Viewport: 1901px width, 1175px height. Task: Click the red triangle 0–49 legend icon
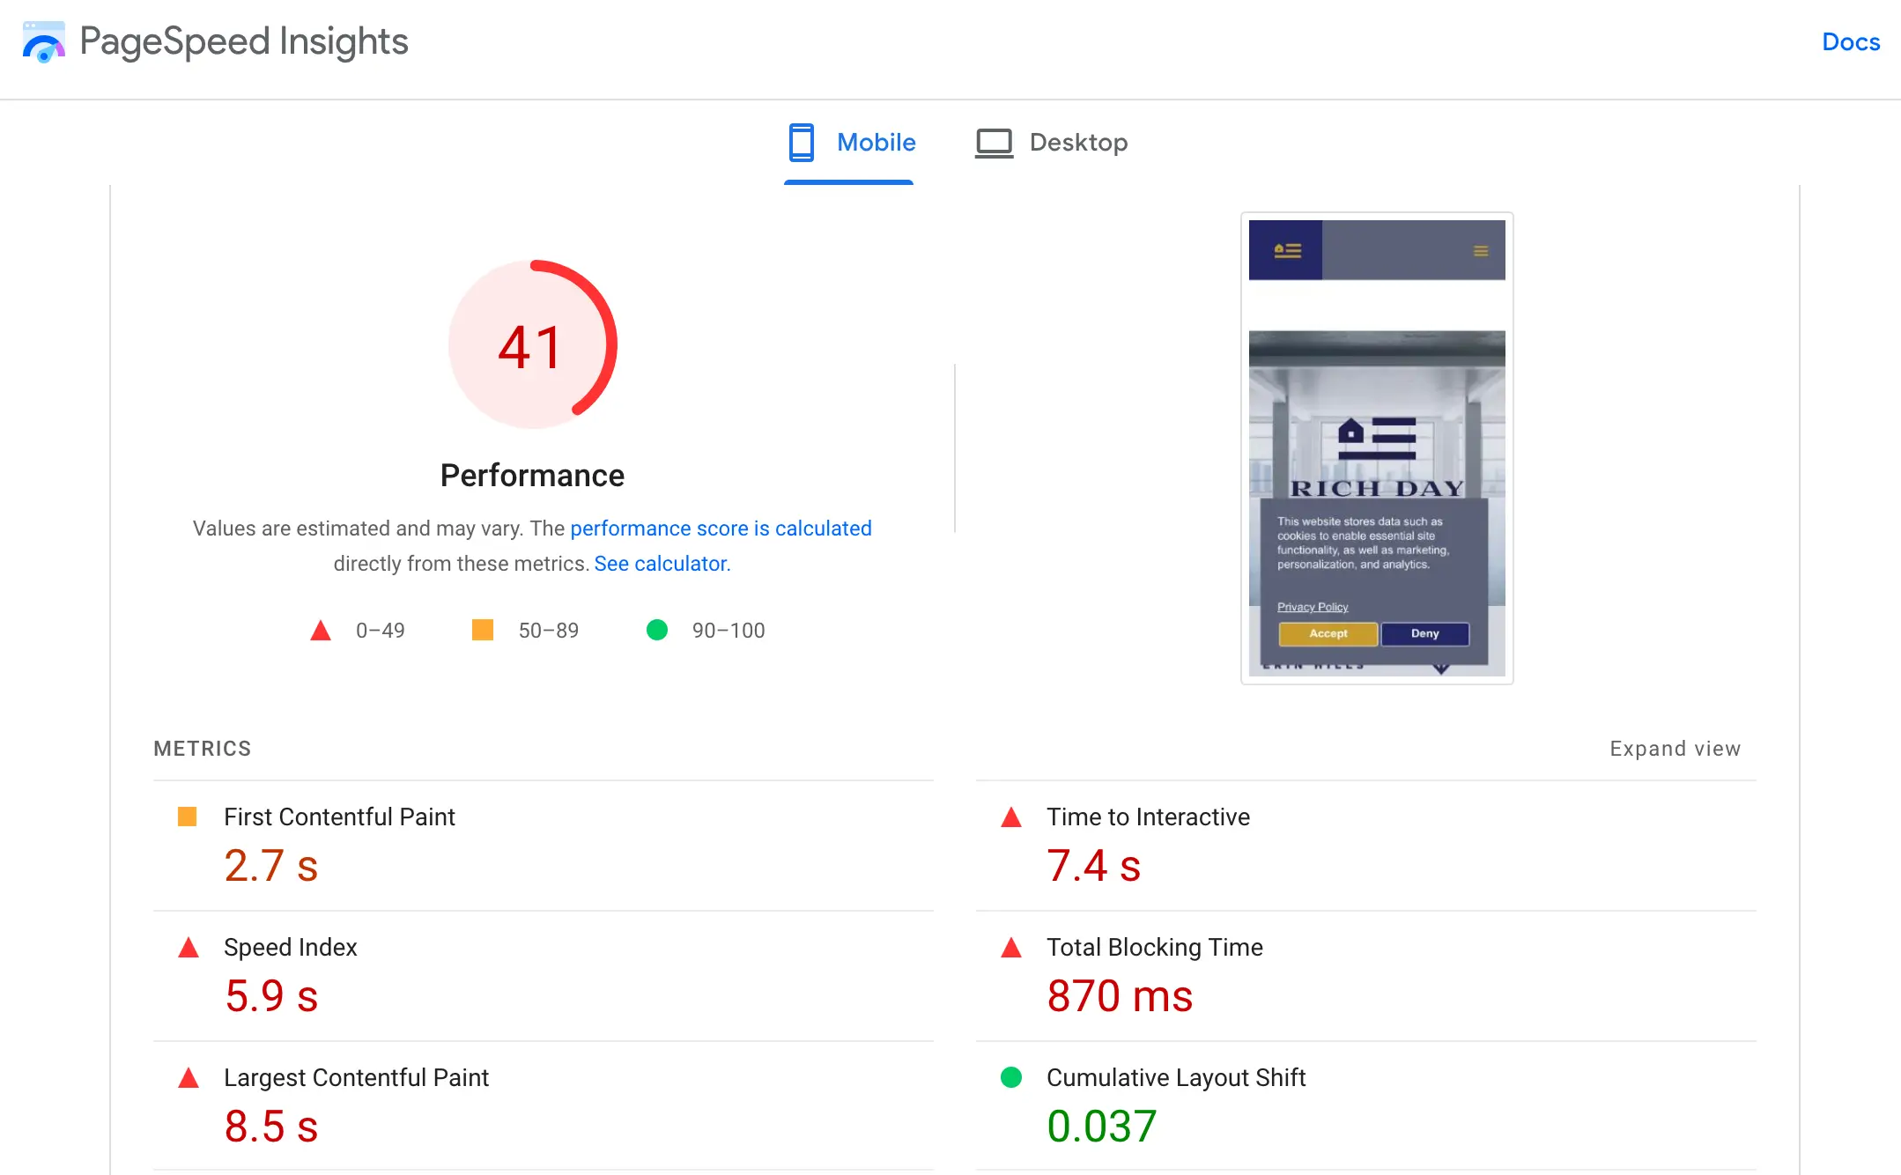point(321,631)
